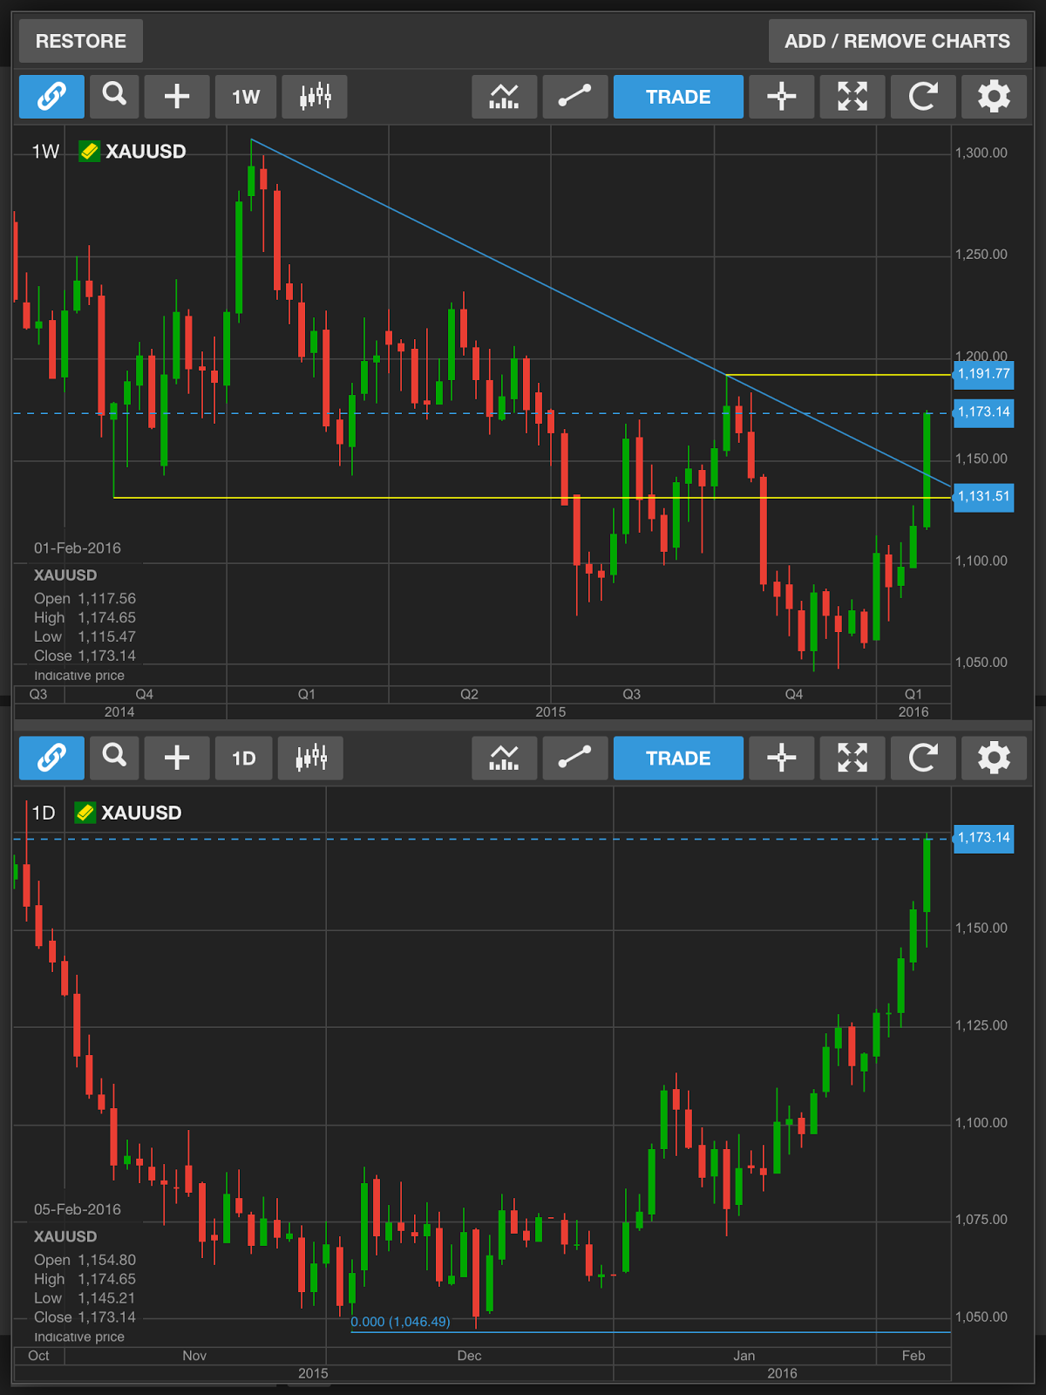Viewport: 1046px width, 1395px height.
Task: Click the gold XAUUSD icon on daily chart
Action: click(x=85, y=813)
